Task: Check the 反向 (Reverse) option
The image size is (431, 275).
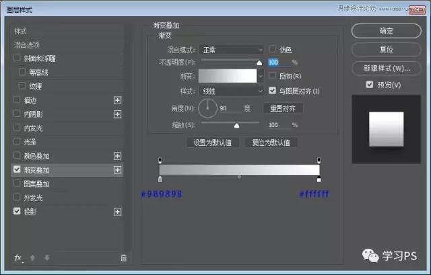Action: [x=273, y=76]
